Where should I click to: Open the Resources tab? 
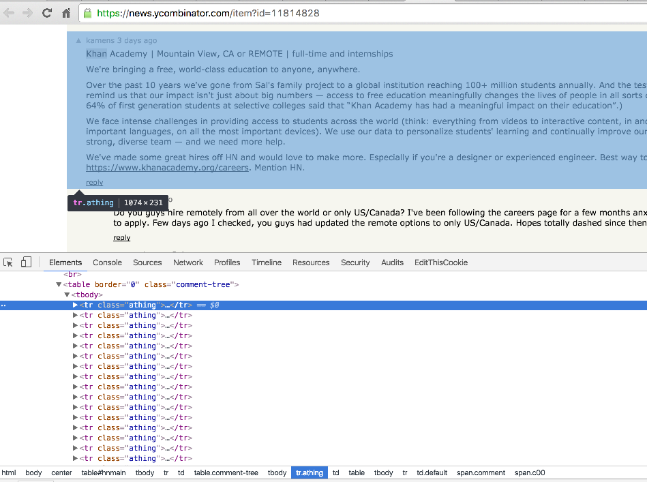tap(311, 262)
